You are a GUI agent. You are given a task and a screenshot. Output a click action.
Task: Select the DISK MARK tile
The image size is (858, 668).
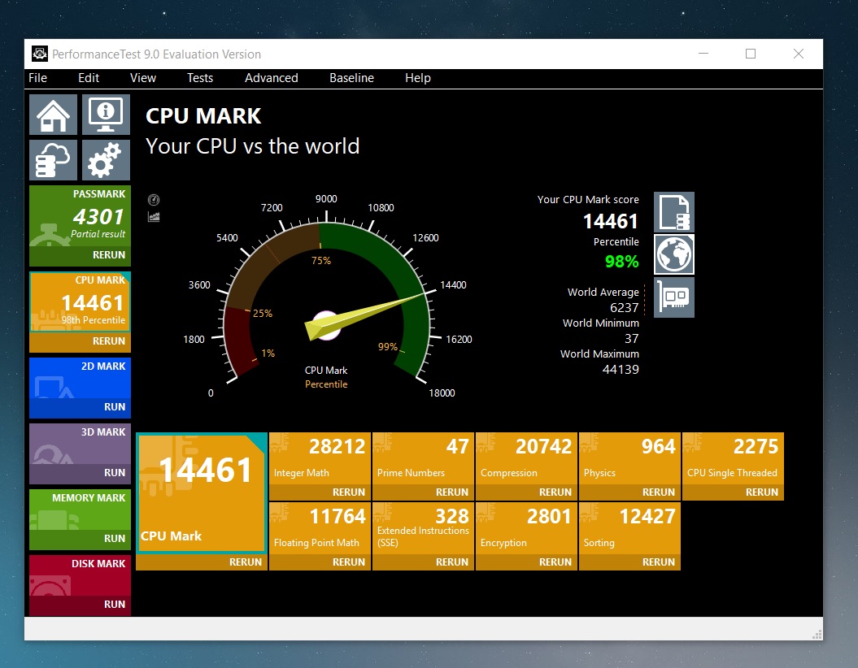(80, 575)
